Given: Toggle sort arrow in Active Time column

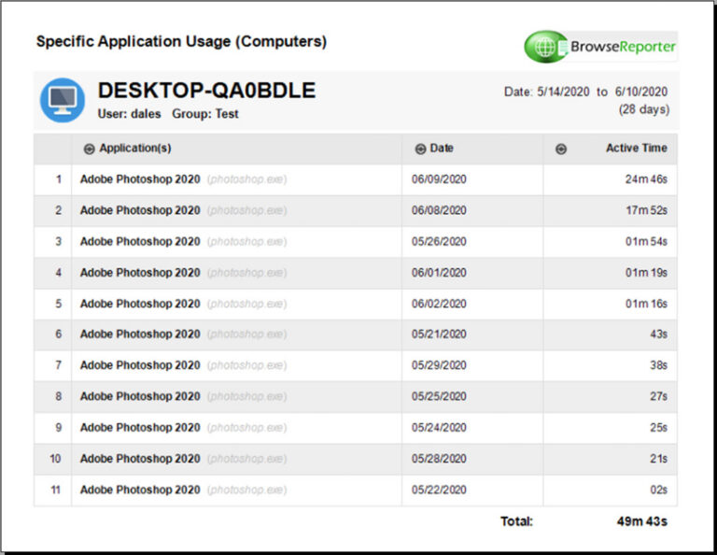Looking at the screenshot, I should pos(561,149).
